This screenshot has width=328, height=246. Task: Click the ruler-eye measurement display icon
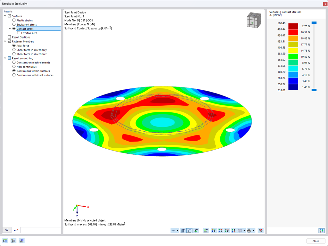[206, 230]
